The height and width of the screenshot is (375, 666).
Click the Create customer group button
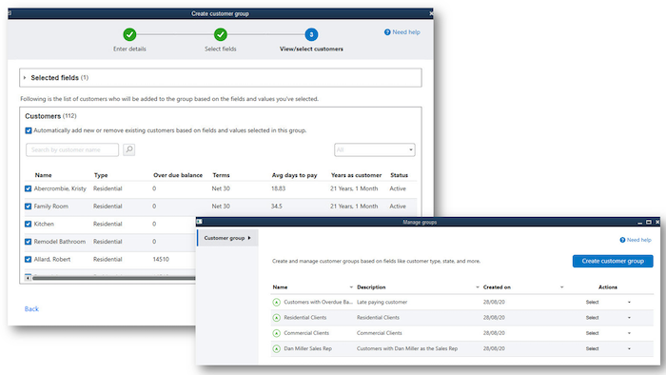(613, 261)
